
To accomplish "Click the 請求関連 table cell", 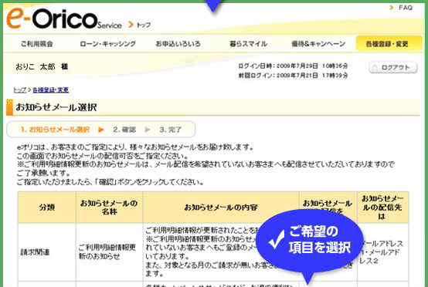I will pos(47,252).
